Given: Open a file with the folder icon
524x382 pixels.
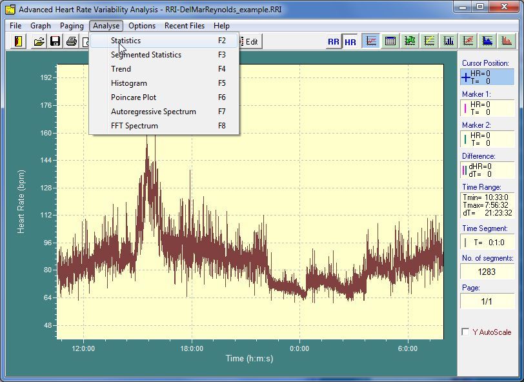Looking at the screenshot, I should [39, 41].
